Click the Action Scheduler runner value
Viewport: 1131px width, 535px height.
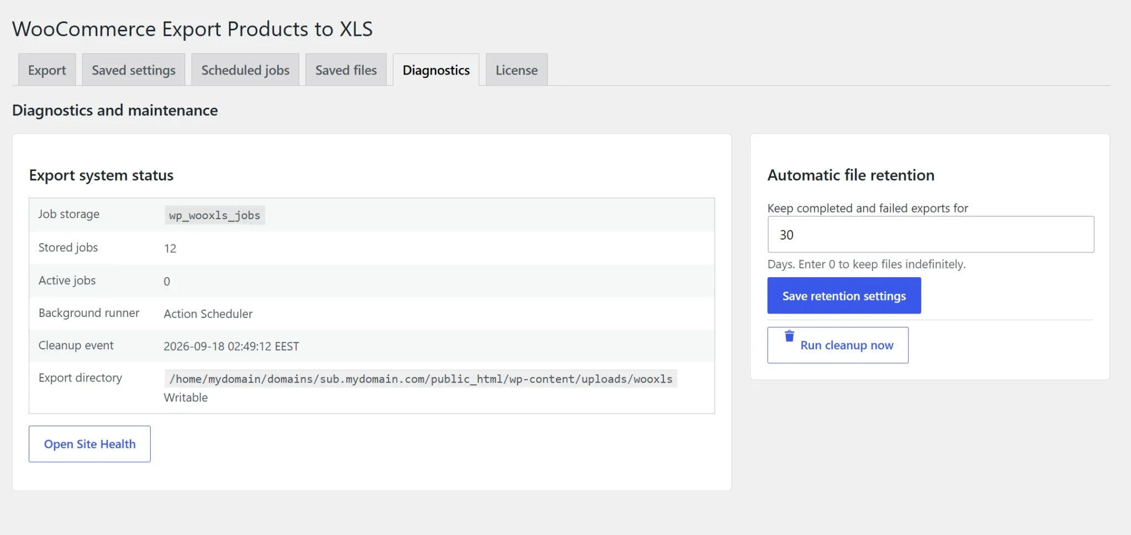pyautogui.click(x=208, y=314)
